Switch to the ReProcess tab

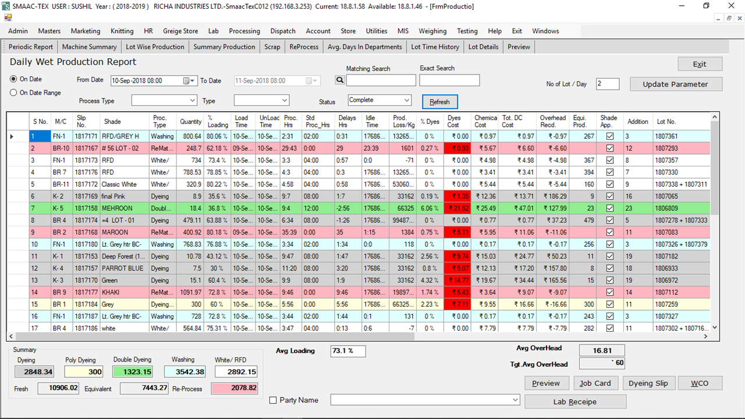tap(304, 47)
